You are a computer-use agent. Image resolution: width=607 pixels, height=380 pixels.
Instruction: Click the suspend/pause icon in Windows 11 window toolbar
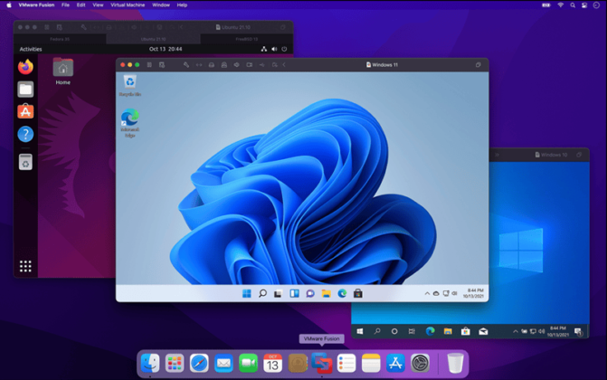(x=149, y=64)
